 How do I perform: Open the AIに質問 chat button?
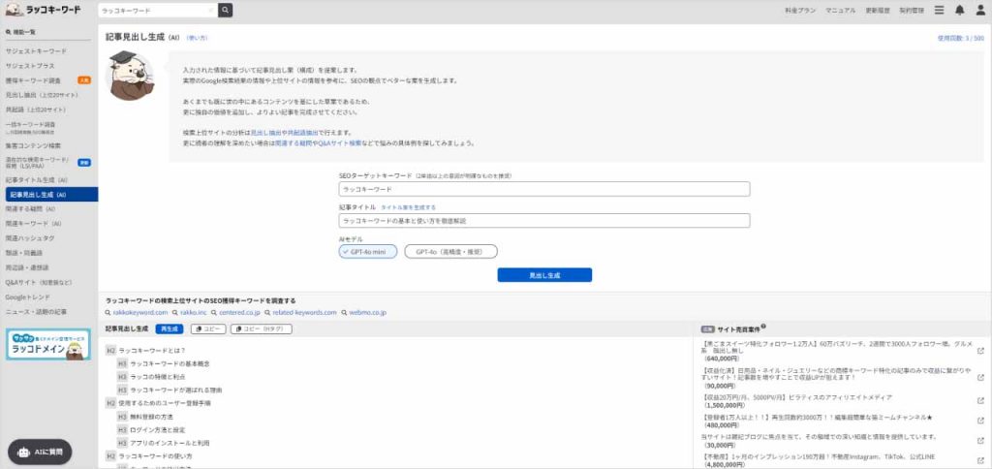[40, 453]
